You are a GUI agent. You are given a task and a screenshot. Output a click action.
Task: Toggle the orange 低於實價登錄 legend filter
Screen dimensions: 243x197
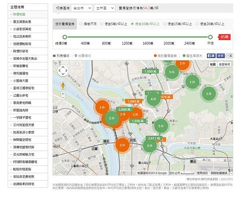tap(165, 56)
